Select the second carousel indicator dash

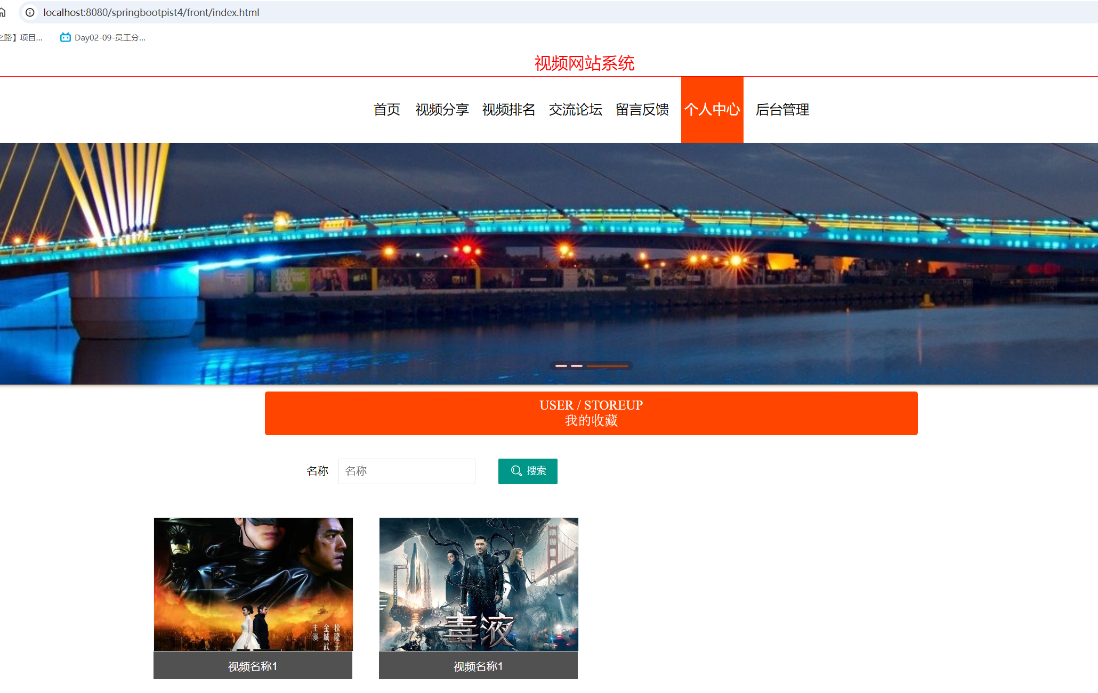tap(577, 366)
